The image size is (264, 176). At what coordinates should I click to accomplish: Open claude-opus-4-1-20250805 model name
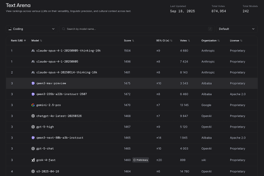57,62
